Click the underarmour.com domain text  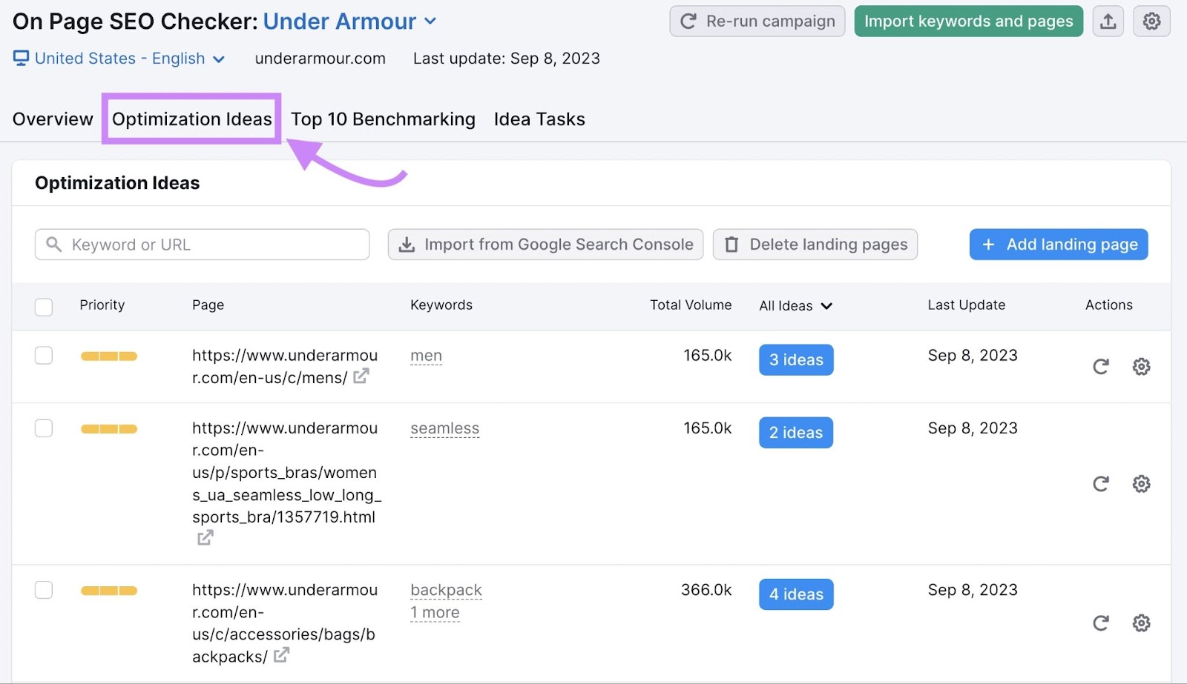point(320,59)
